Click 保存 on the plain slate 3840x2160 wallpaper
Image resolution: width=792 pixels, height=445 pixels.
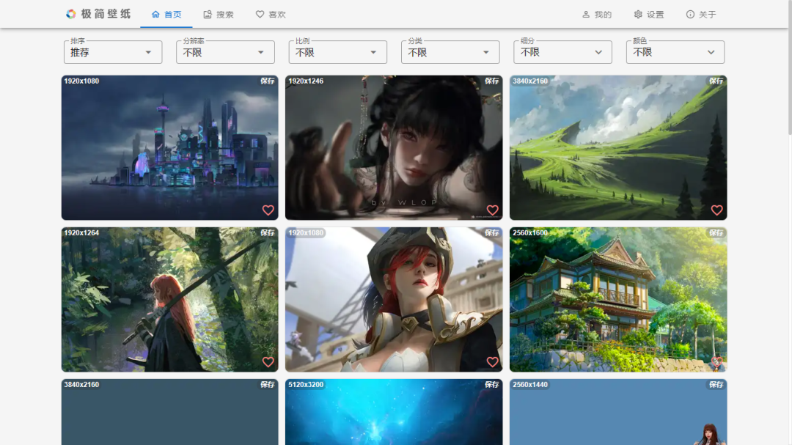(268, 385)
